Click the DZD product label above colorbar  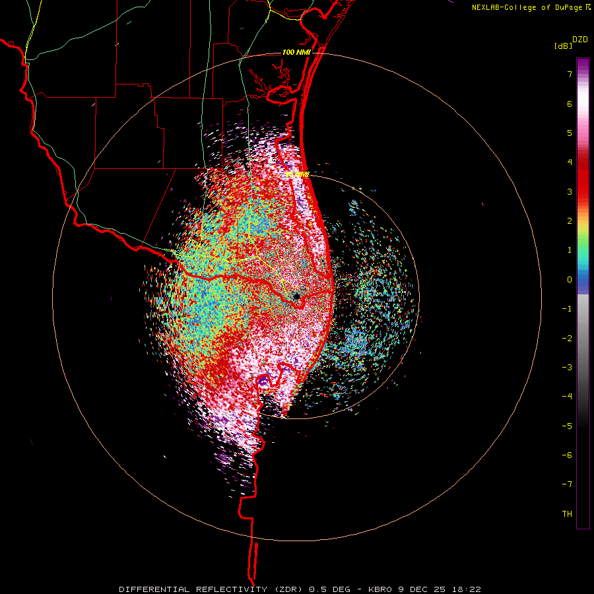pyautogui.click(x=579, y=40)
